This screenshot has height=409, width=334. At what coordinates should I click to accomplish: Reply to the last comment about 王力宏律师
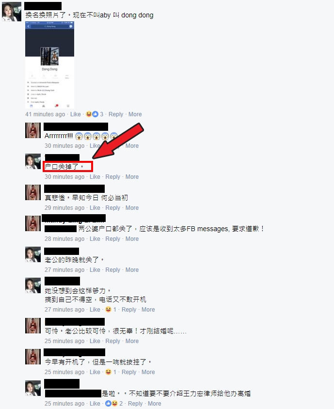(x=135, y=404)
